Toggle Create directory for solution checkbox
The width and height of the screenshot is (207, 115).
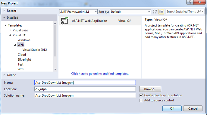pos(141,95)
